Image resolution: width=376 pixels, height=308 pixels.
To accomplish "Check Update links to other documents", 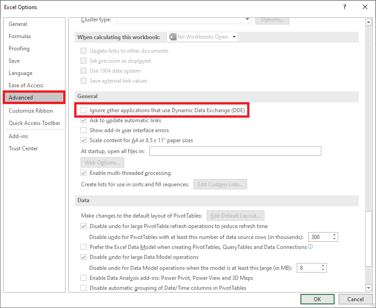I will 83,51.
